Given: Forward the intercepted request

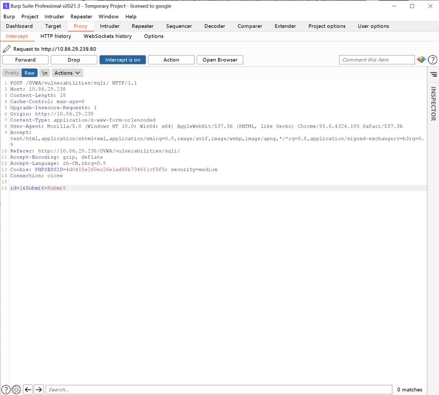Looking at the screenshot, I should [x=25, y=60].
